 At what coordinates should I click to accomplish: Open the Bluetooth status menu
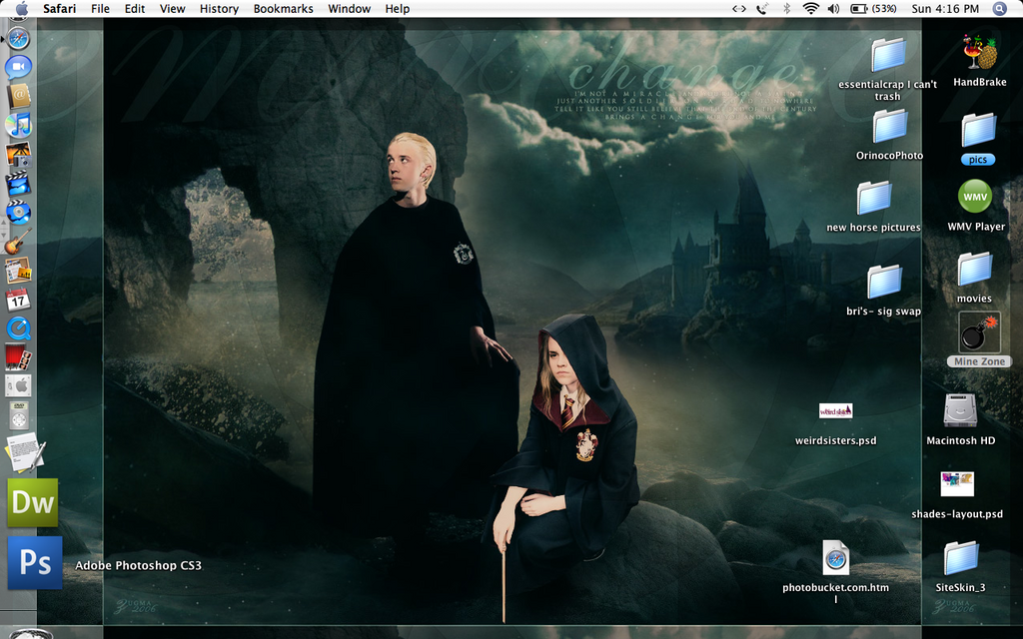pyautogui.click(x=787, y=8)
